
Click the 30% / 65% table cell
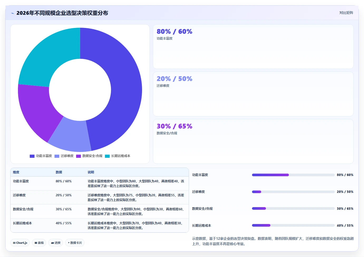[64, 209]
